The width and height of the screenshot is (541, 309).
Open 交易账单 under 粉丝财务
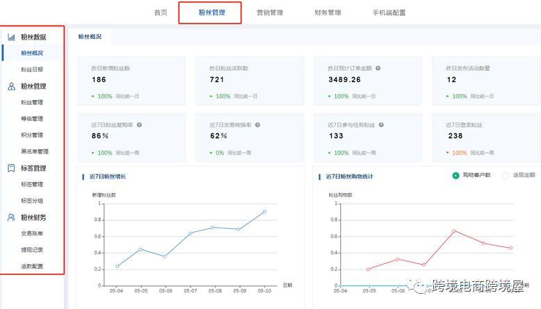coord(32,233)
